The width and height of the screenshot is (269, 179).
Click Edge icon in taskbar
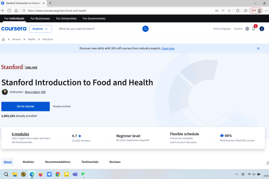(32, 175)
